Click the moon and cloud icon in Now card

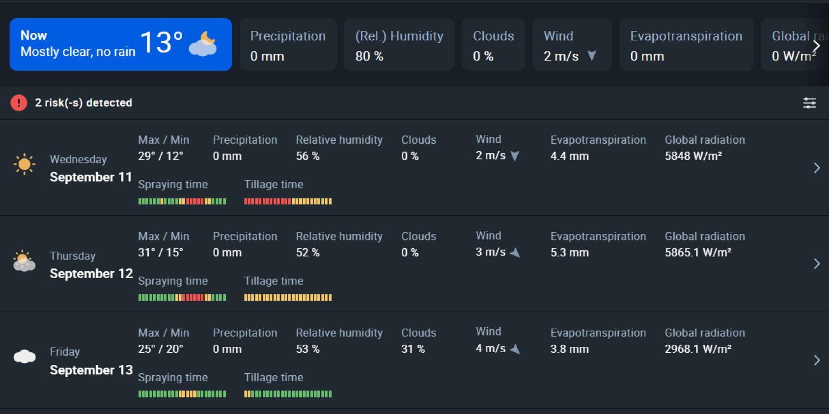tap(203, 44)
